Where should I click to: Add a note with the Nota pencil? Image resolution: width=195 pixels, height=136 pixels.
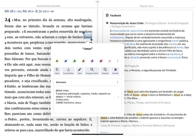coord(80,71)
